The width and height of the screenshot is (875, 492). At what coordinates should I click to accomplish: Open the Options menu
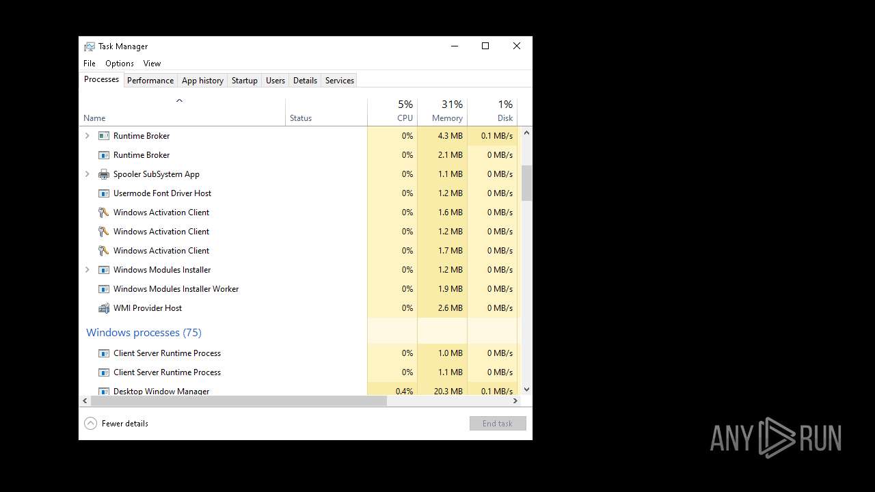(x=120, y=64)
